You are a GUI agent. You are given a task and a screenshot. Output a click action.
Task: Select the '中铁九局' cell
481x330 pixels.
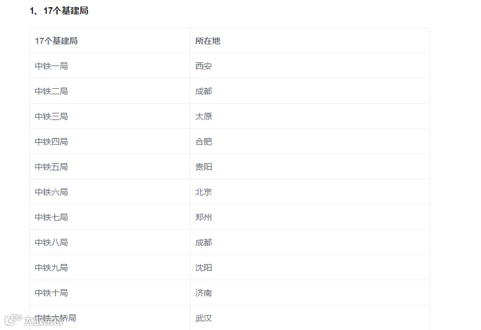[x=110, y=268]
